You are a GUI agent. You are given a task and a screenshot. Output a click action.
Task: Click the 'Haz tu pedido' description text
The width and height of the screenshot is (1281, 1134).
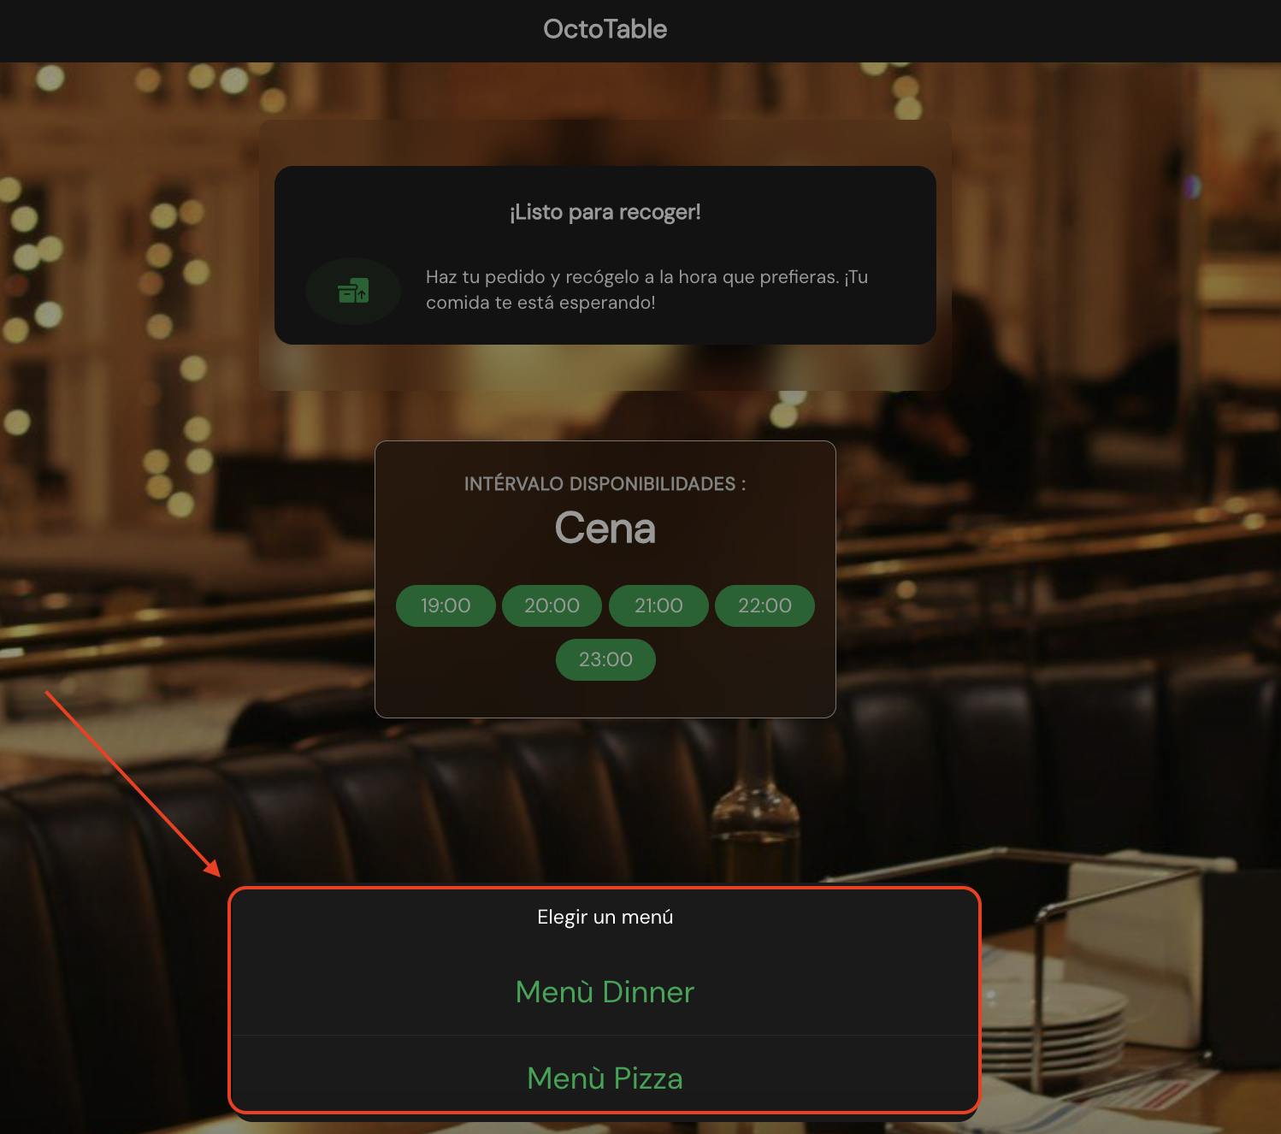(647, 290)
